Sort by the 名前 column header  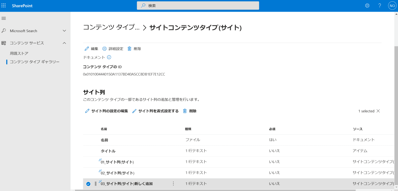pos(104,129)
